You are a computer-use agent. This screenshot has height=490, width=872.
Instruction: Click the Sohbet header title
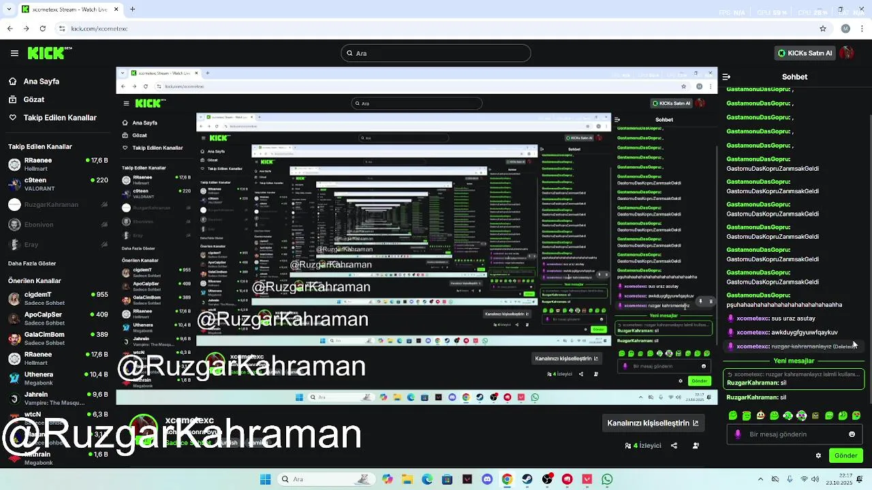(794, 77)
